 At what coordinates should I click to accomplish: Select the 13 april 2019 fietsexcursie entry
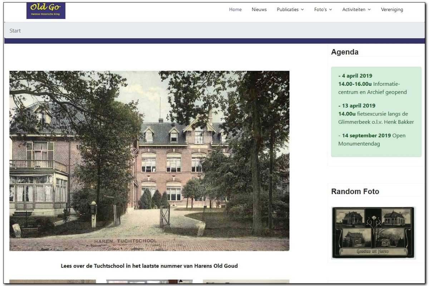tap(376, 114)
